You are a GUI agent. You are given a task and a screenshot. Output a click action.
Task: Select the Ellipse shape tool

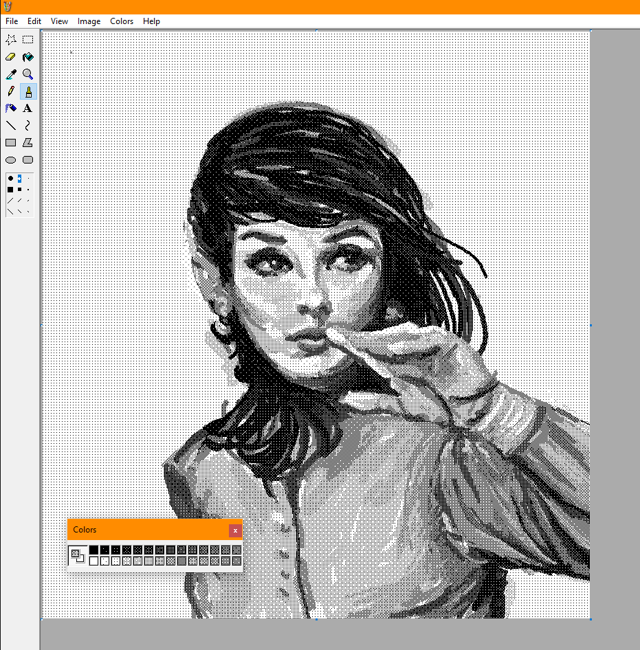[x=11, y=160]
